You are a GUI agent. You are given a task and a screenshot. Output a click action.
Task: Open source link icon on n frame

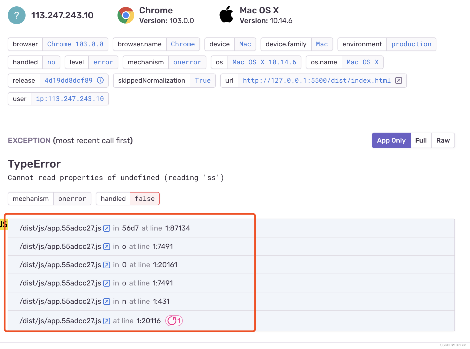(x=107, y=302)
